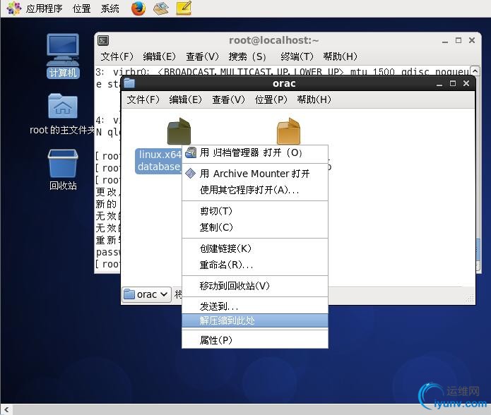Open 系统 menu in top panel
491x415 pixels.
pos(110,8)
